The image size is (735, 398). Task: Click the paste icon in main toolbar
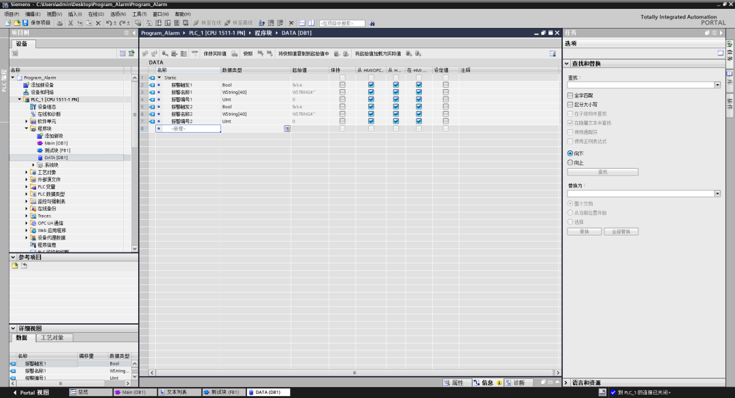pyautogui.click(x=88, y=23)
